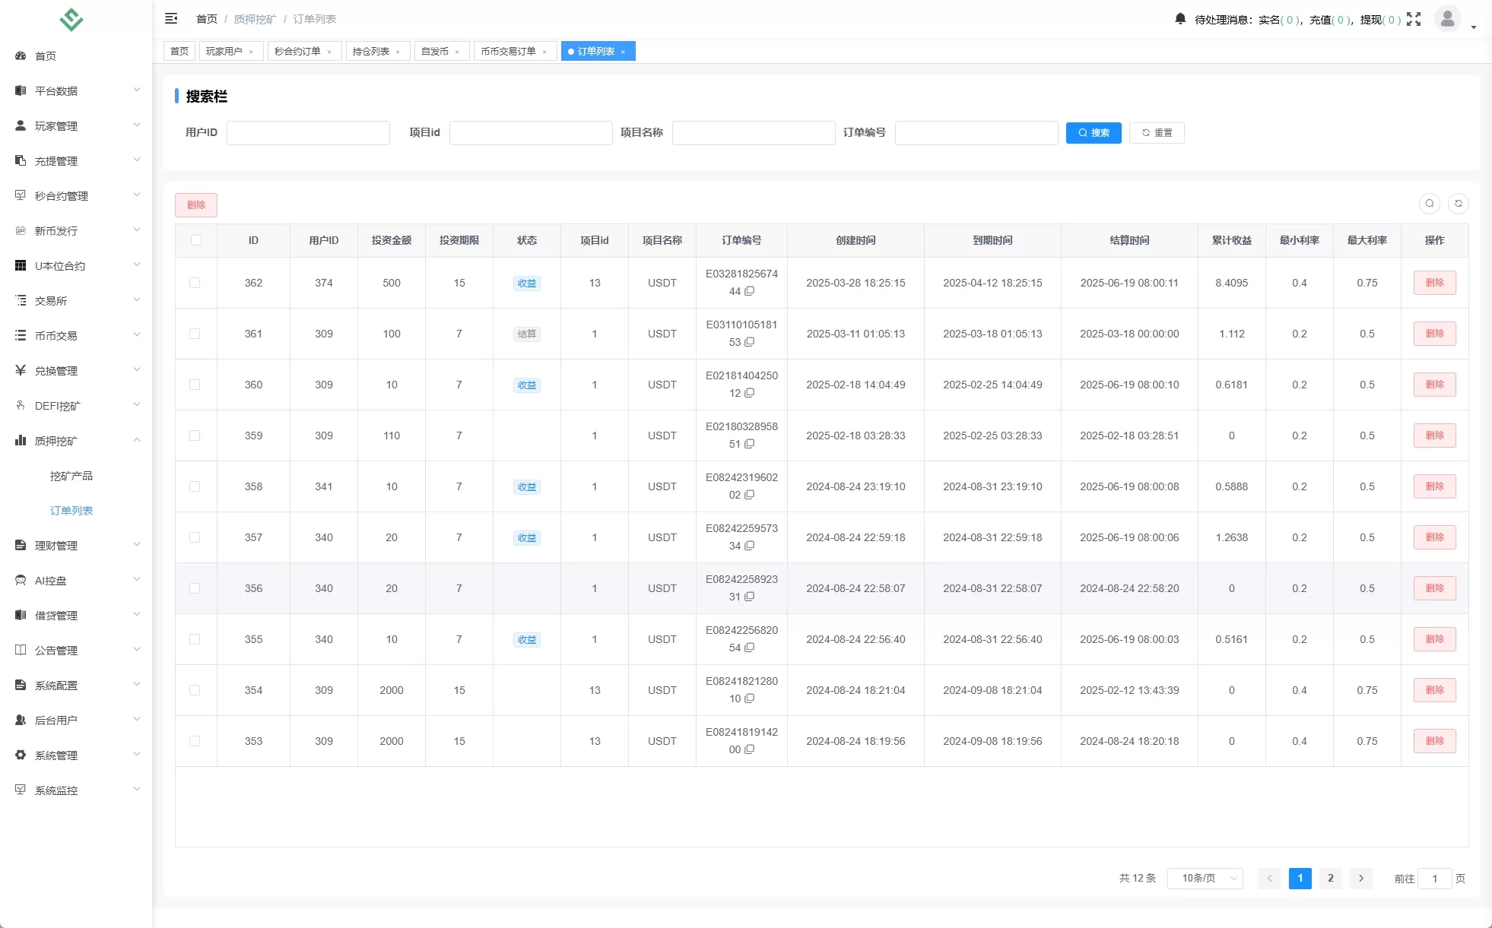Image resolution: width=1492 pixels, height=928 pixels.
Task: Check the select-all checkbox in table header
Action: (x=196, y=240)
